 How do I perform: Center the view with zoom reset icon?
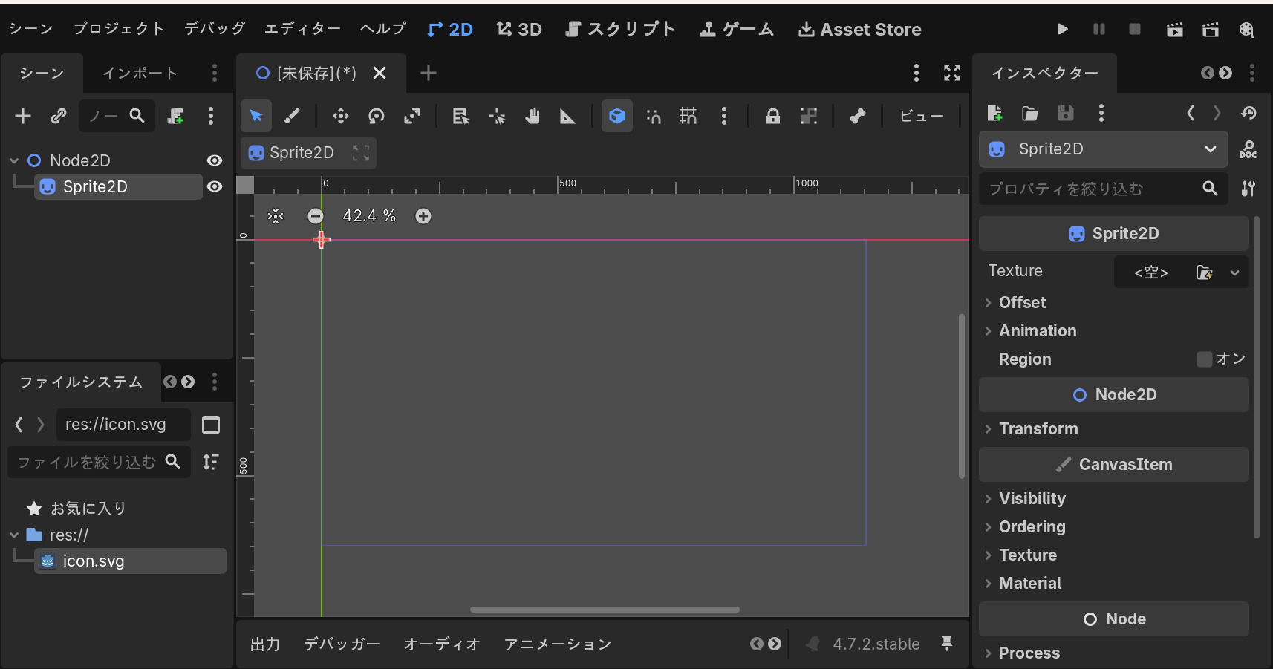point(276,216)
